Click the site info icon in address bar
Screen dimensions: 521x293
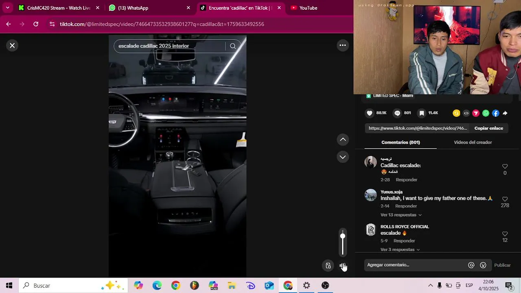(52, 24)
